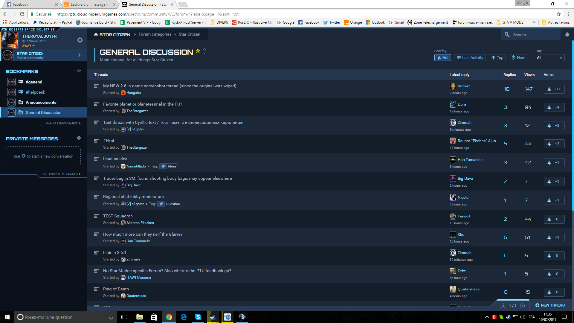Upvote Cyrillic test thread (+3)
The image size is (574, 323).
pyautogui.click(x=554, y=126)
